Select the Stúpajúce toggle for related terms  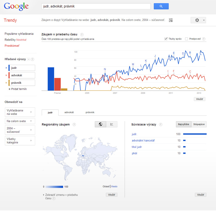coord(199,124)
